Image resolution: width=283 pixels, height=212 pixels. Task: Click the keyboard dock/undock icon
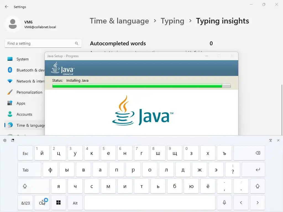[x=271, y=140]
